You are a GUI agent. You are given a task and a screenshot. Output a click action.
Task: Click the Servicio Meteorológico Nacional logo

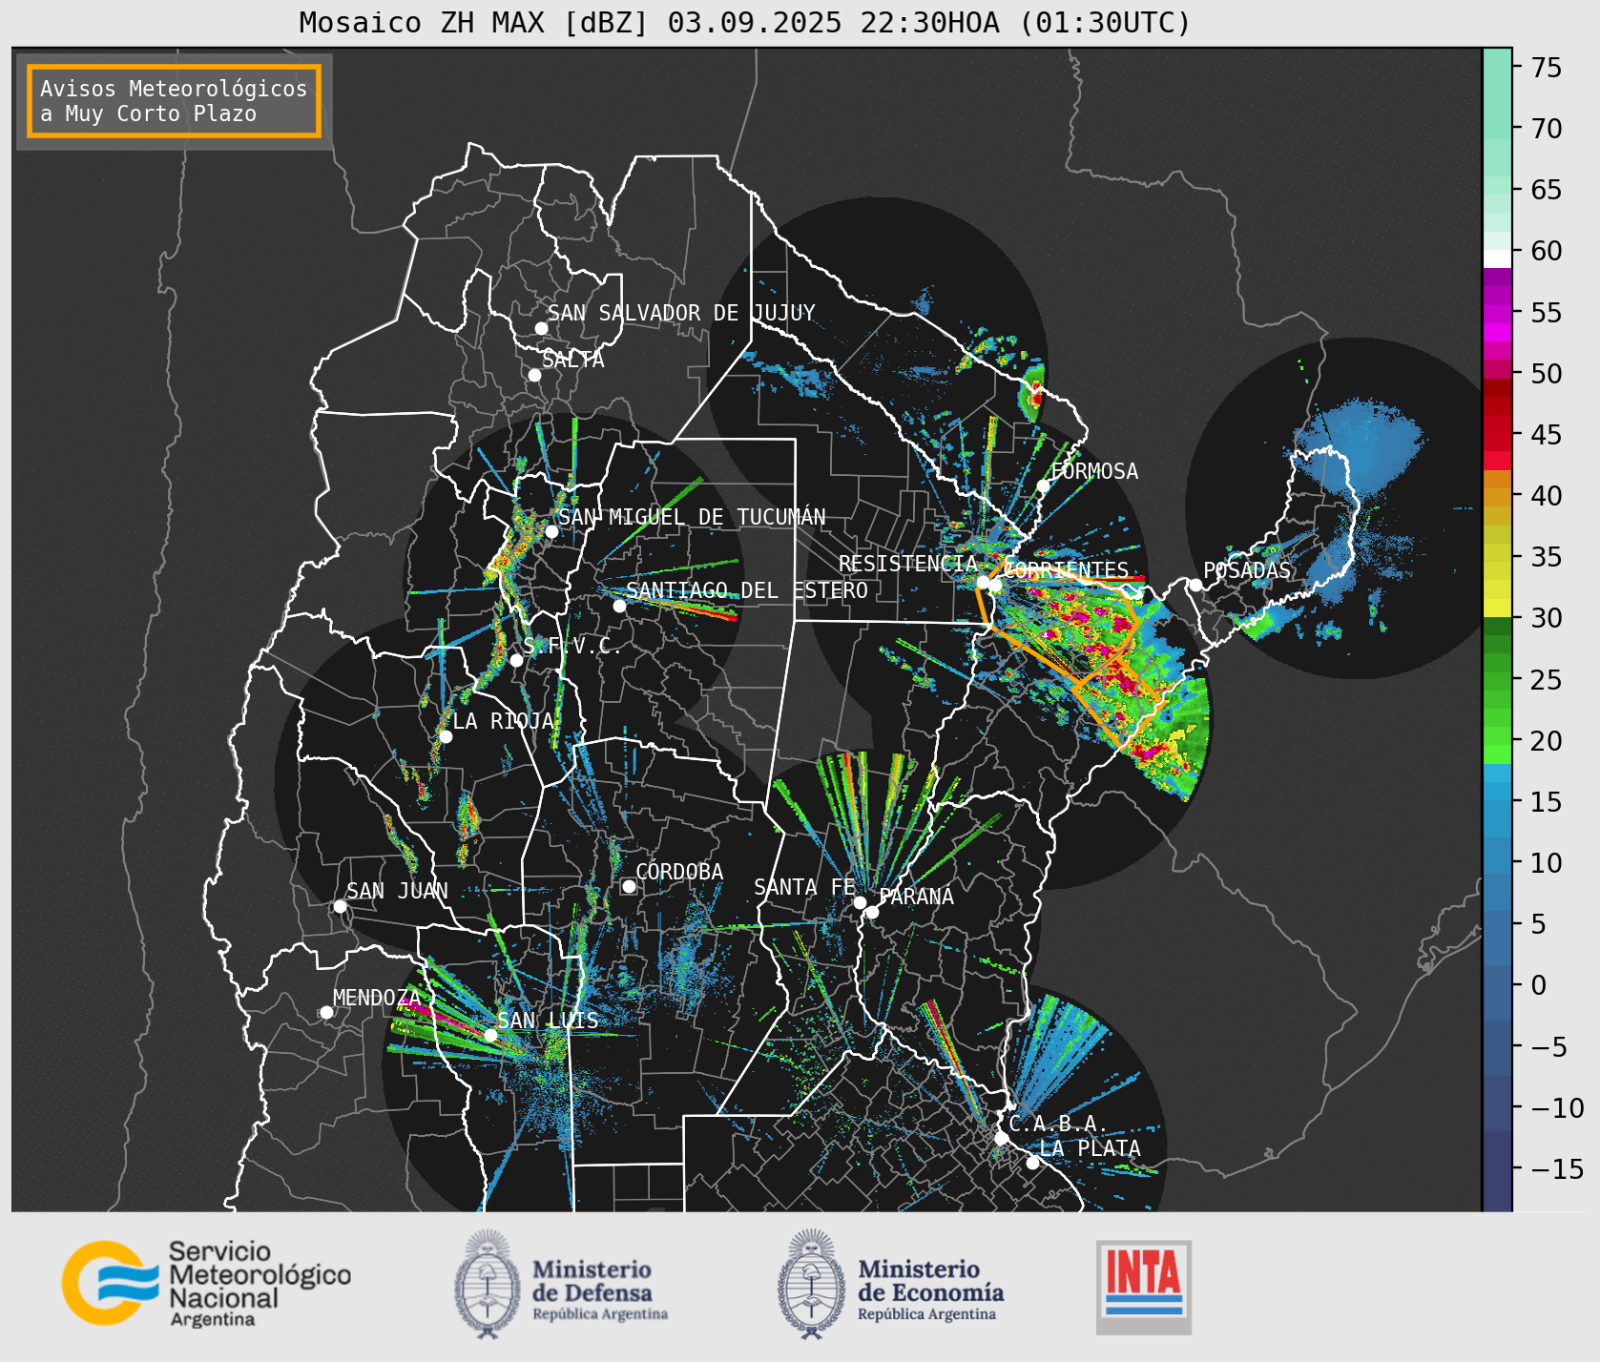(x=207, y=1283)
